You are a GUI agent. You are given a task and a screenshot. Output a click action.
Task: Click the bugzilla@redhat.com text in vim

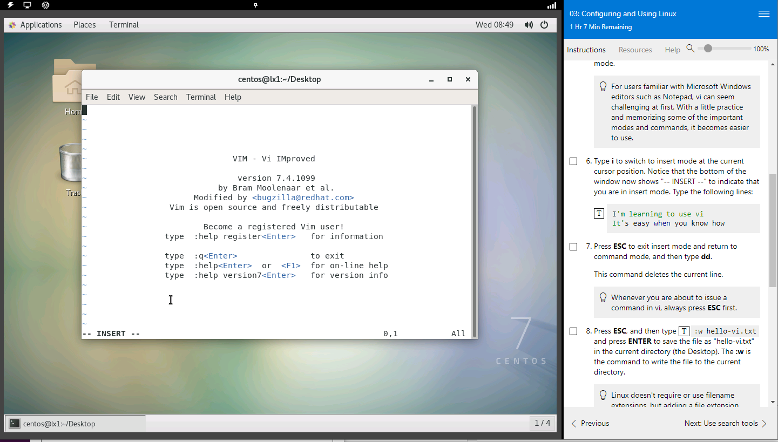[x=303, y=198]
